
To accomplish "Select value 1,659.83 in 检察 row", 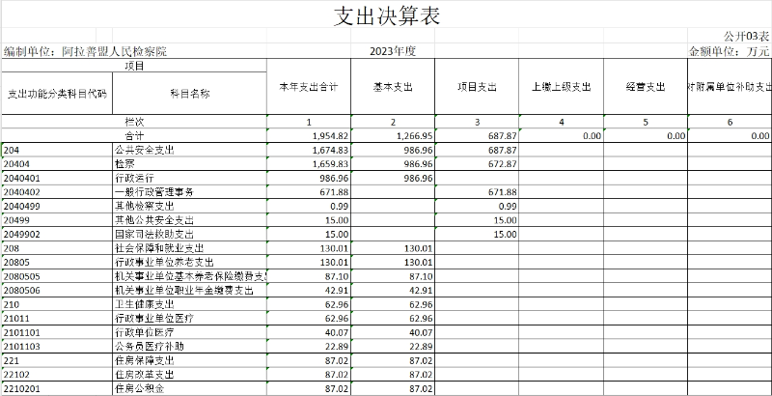I will pos(309,163).
